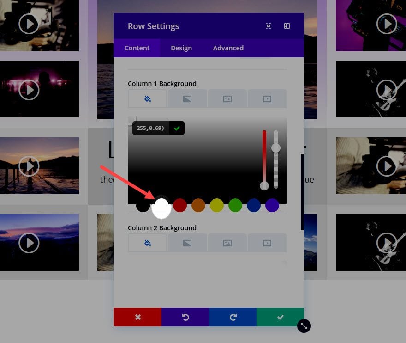406x343 pixels.
Task: Click the opacity slider handle
Action: pos(276,148)
